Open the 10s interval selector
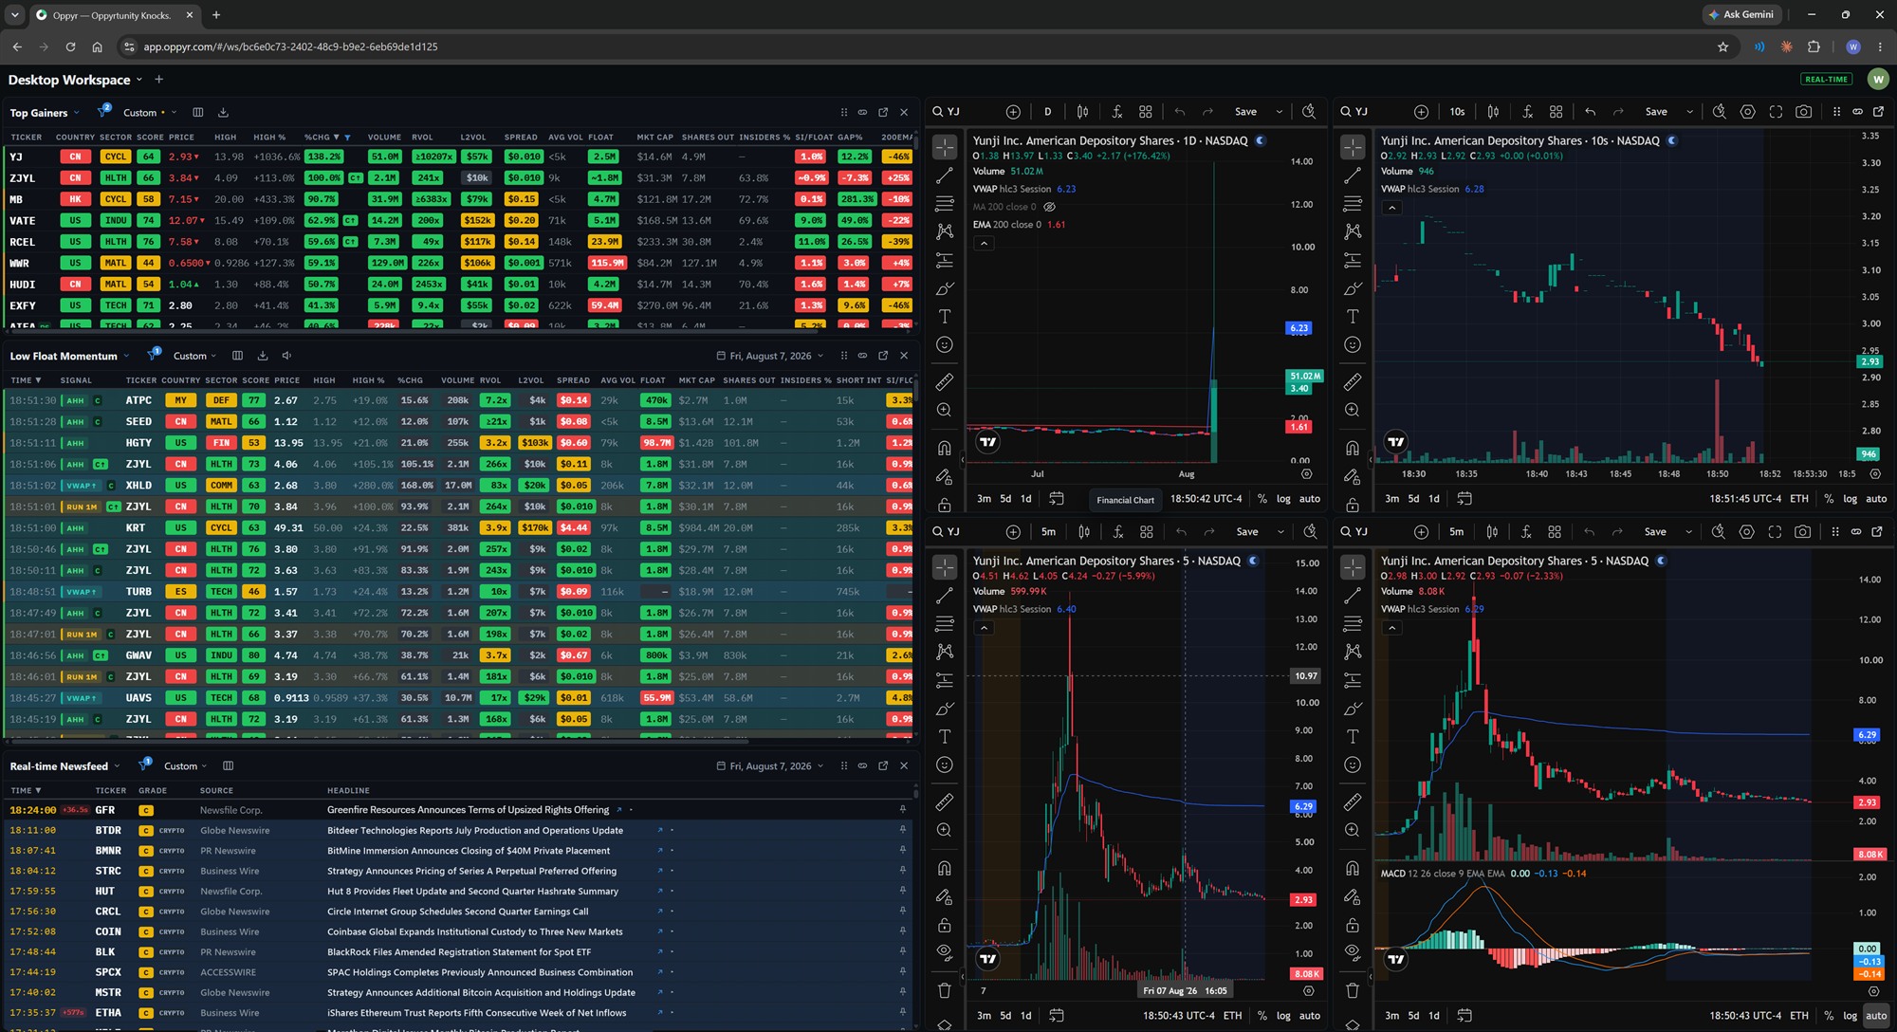The width and height of the screenshot is (1897, 1032). tap(1457, 112)
